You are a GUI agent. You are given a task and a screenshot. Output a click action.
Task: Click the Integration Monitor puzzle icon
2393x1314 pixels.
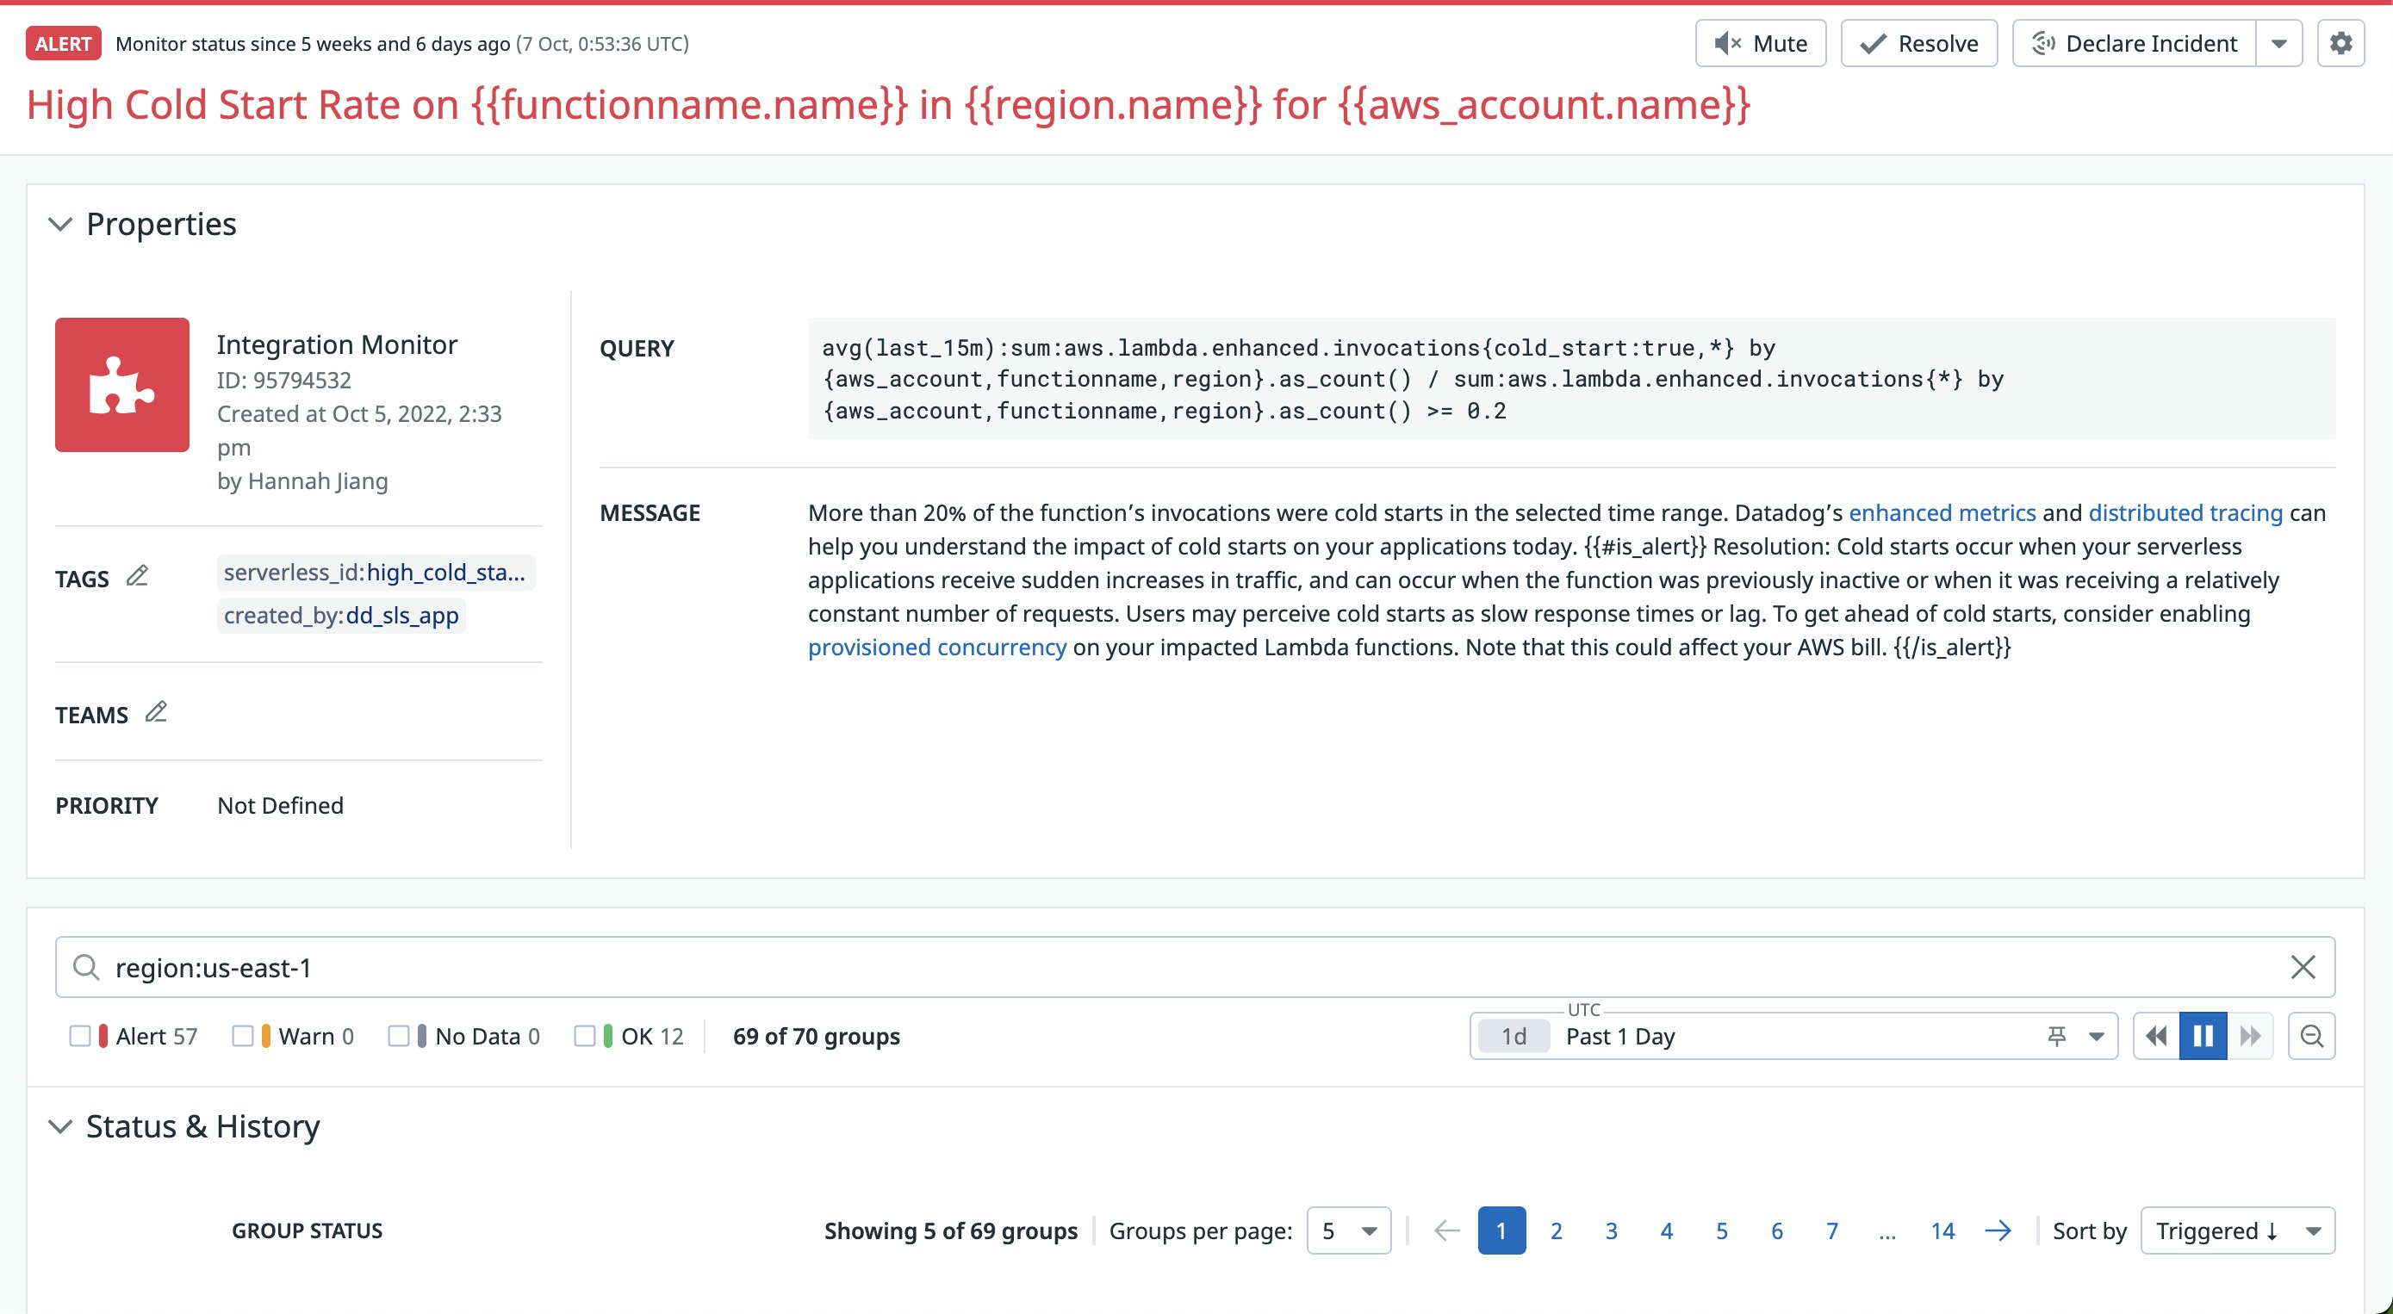tap(121, 384)
